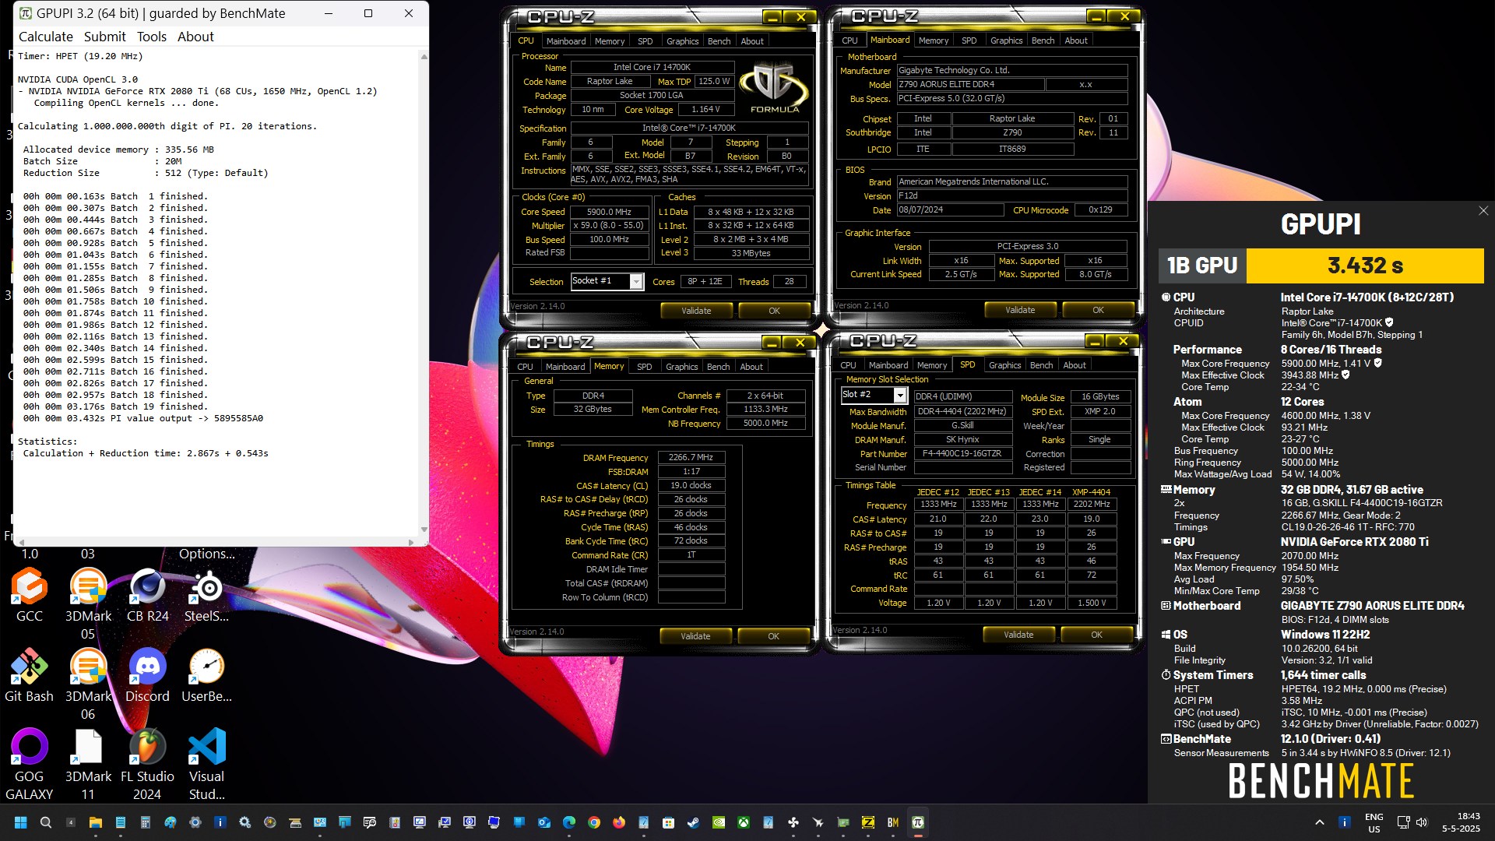The height and width of the screenshot is (841, 1495).
Task: Click the ENG US language indicator
Action: tap(1374, 822)
